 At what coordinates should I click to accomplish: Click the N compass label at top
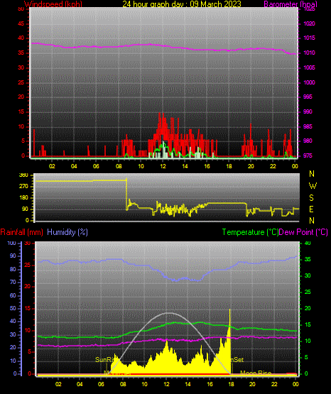(312, 174)
